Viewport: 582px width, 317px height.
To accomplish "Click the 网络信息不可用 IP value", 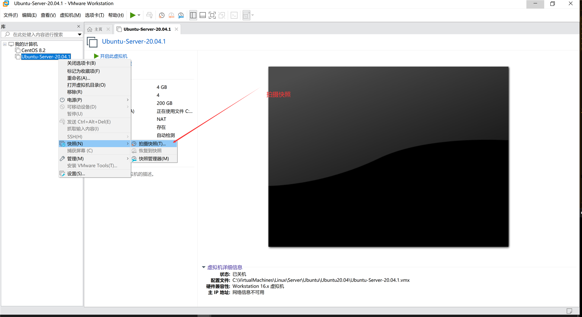I will (248, 292).
